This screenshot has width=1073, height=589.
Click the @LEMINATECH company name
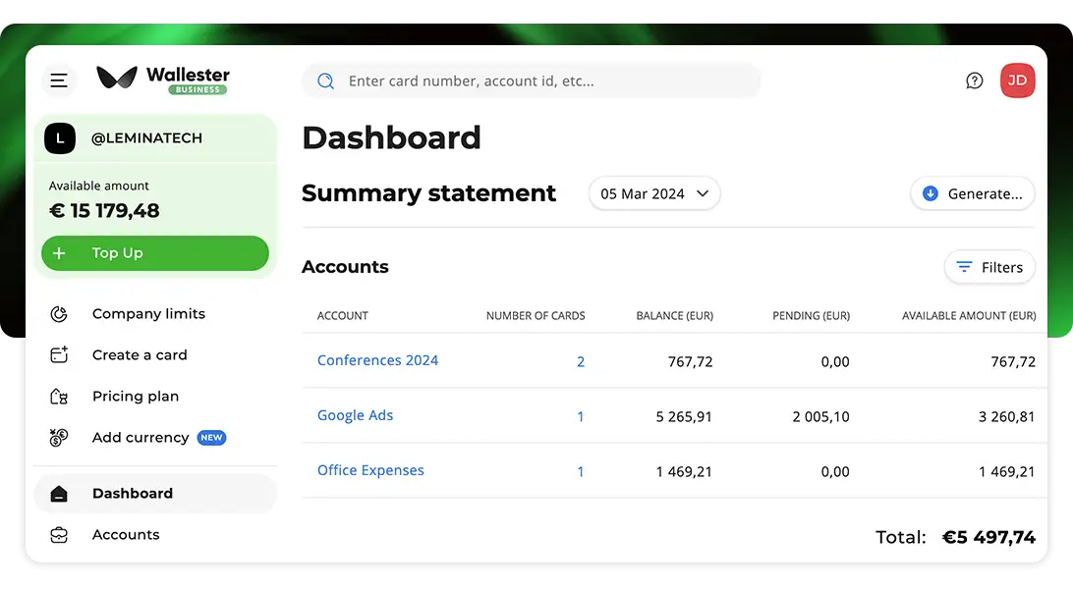point(146,138)
